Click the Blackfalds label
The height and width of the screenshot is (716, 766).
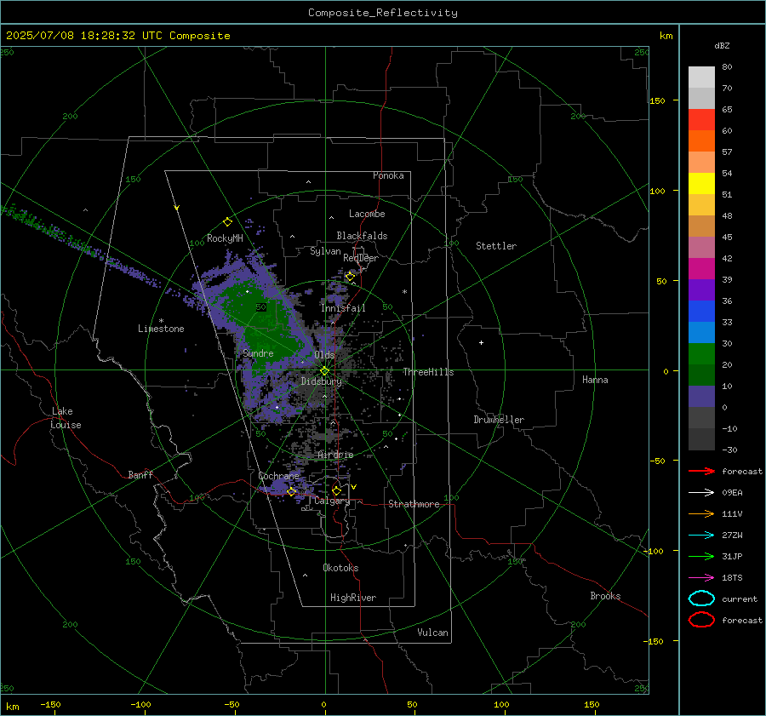pyautogui.click(x=362, y=236)
